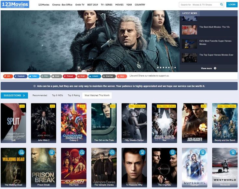
Task: Open Guardians of the Galaxy 2 poster
Action: (74, 123)
